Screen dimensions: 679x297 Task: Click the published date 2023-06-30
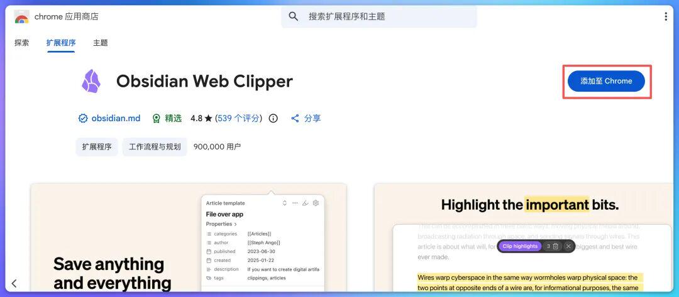[261, 252]
